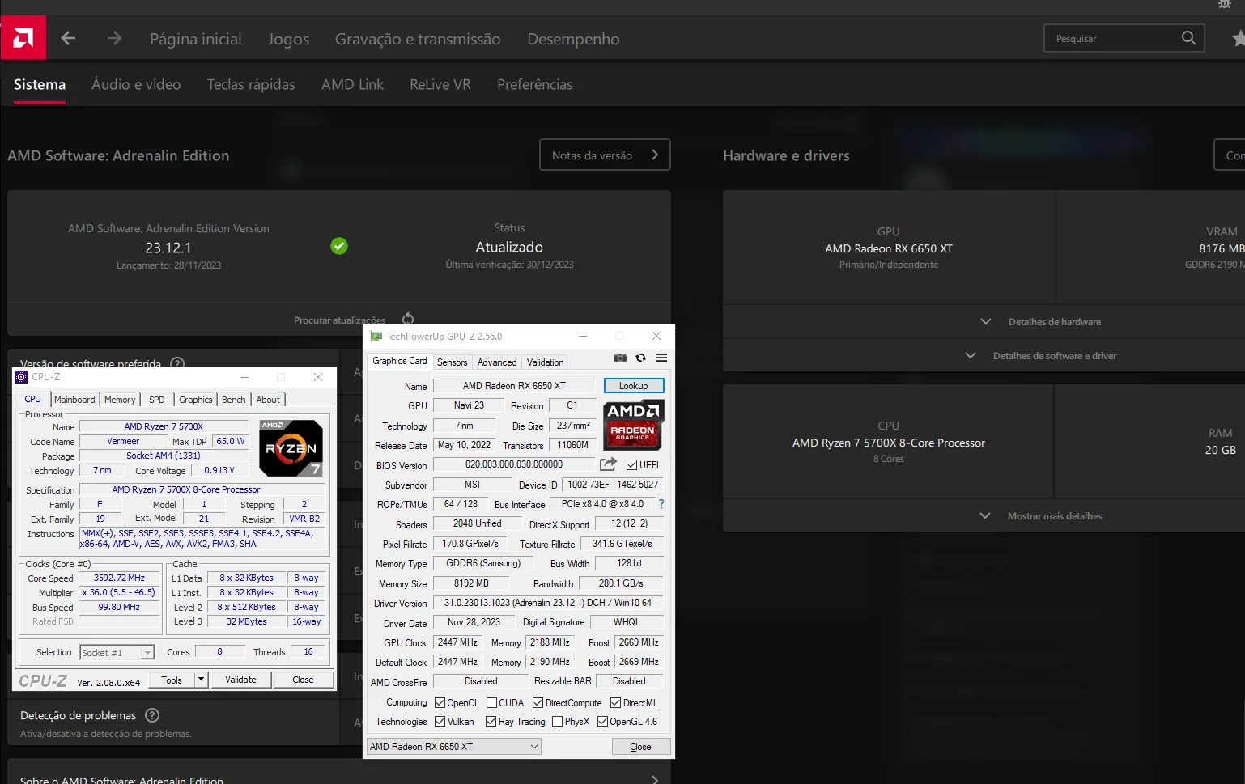This screenshot has height=784, width=1245.
Task: Open the Validation tab in GPU-Z
Action: [x=545, y=362]
